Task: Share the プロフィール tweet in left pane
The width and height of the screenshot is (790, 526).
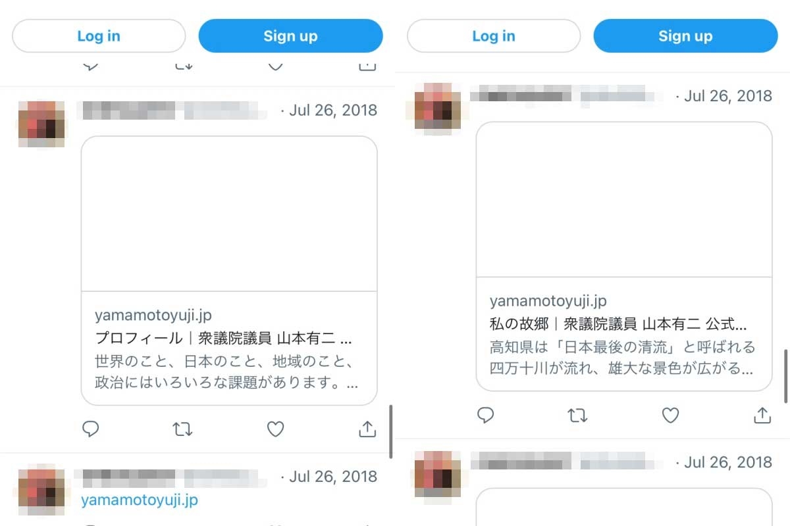Action: tap(367, 429)
